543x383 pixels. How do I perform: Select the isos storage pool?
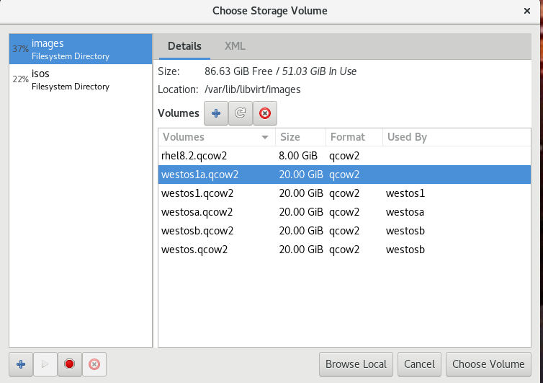(81, 79)
